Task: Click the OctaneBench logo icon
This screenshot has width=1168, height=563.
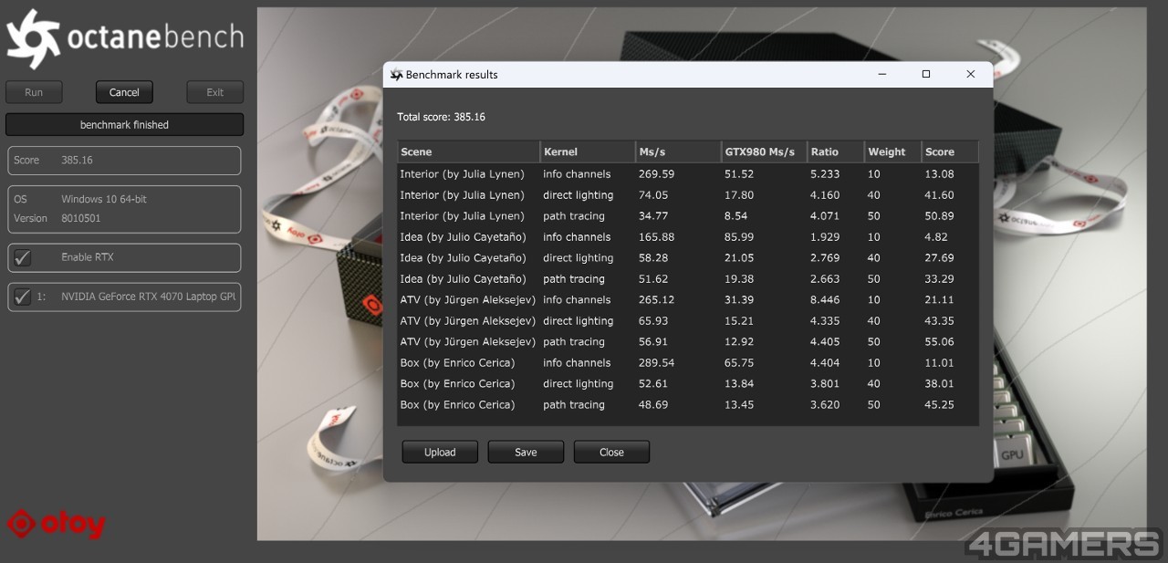Action: tap(34, 39)
